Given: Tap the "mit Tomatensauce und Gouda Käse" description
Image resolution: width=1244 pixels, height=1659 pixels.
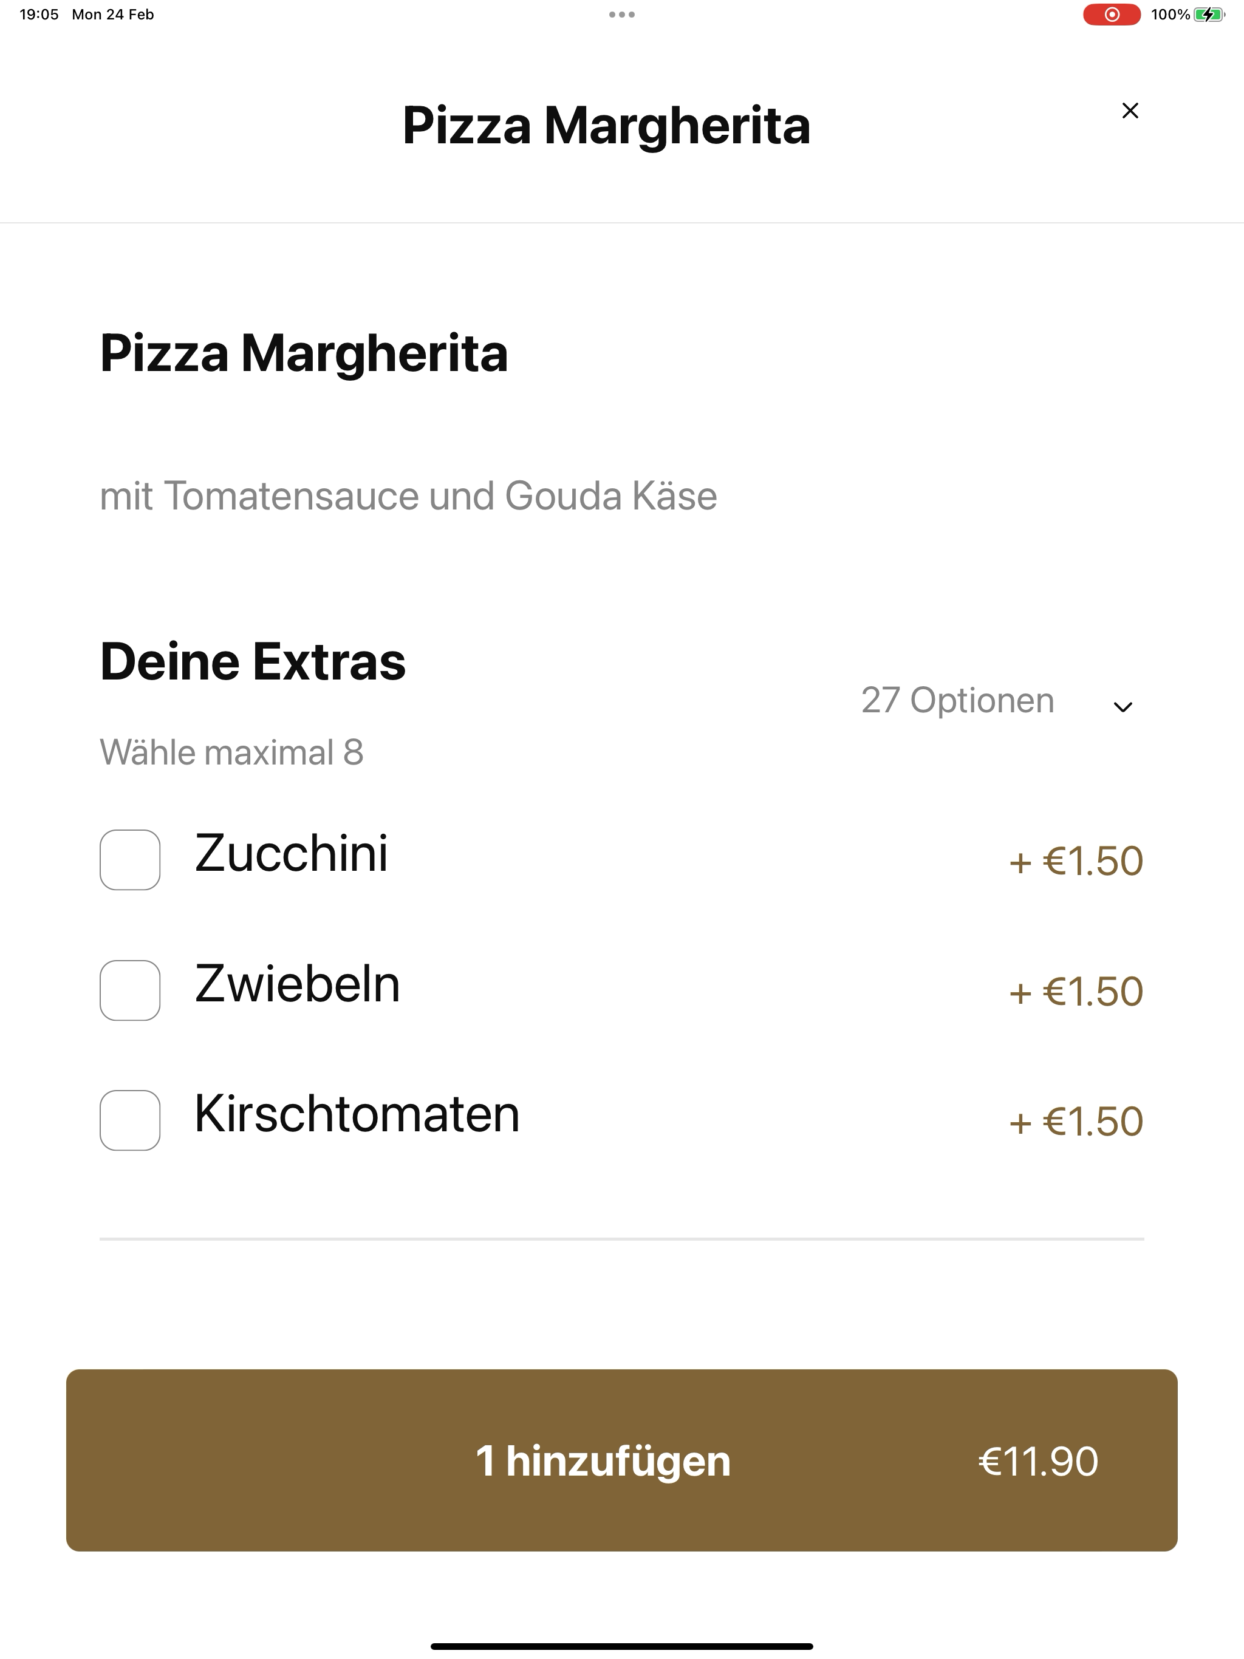Looking at the screenshot, I should tap(408, 496).
